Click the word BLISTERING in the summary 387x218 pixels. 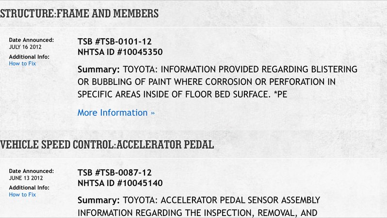point(334,69)
